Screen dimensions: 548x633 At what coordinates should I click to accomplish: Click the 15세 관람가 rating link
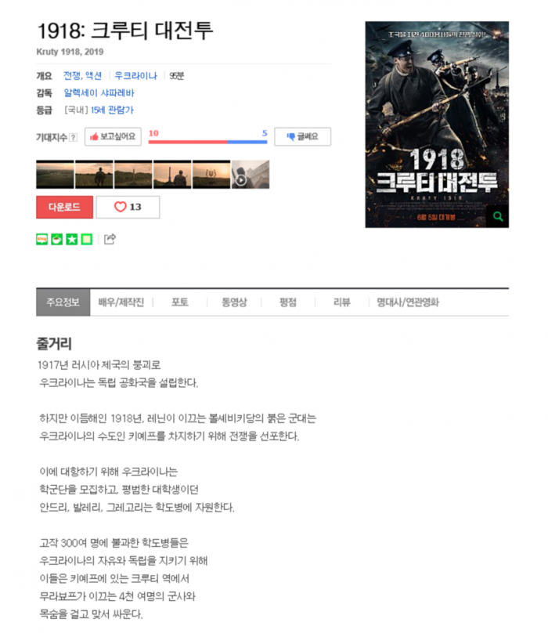(112, 110)
